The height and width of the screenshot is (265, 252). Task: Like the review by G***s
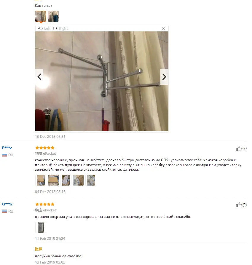tap(238, 205)
